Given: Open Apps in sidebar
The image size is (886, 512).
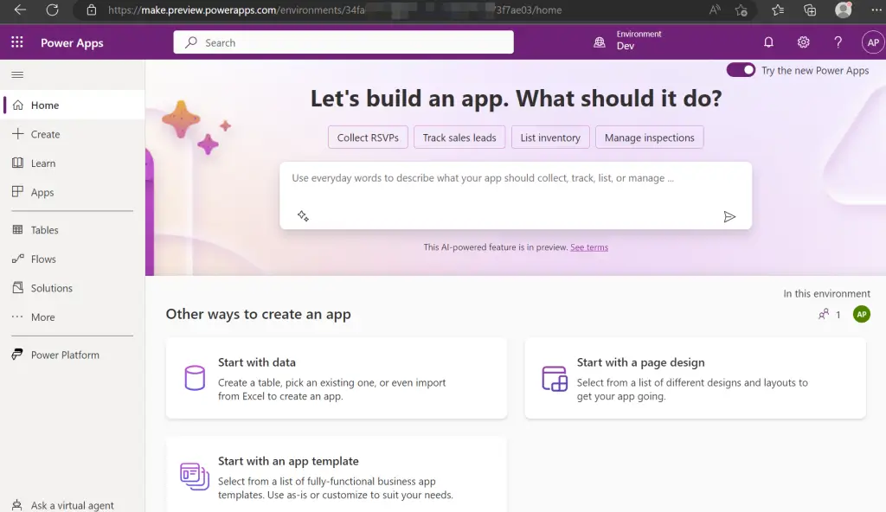Looking at the screenshot, I should point(73,192).
